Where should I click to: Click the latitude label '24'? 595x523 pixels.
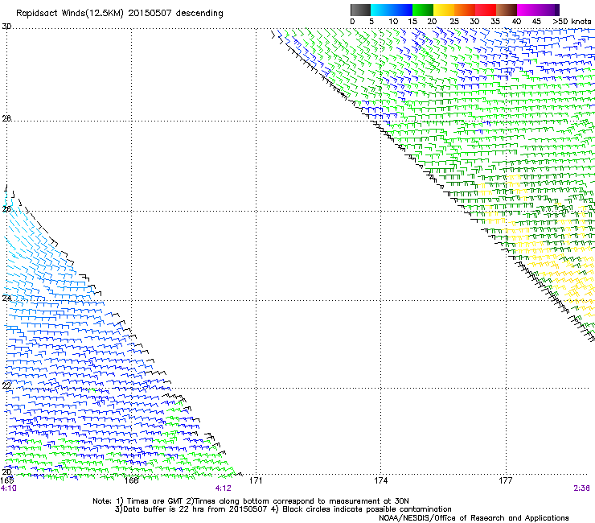6,298
